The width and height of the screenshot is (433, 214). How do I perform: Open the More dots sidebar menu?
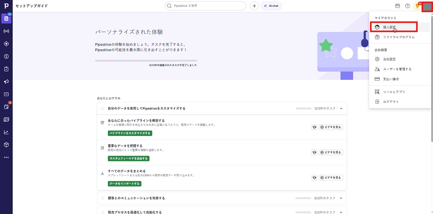(6, 157)
